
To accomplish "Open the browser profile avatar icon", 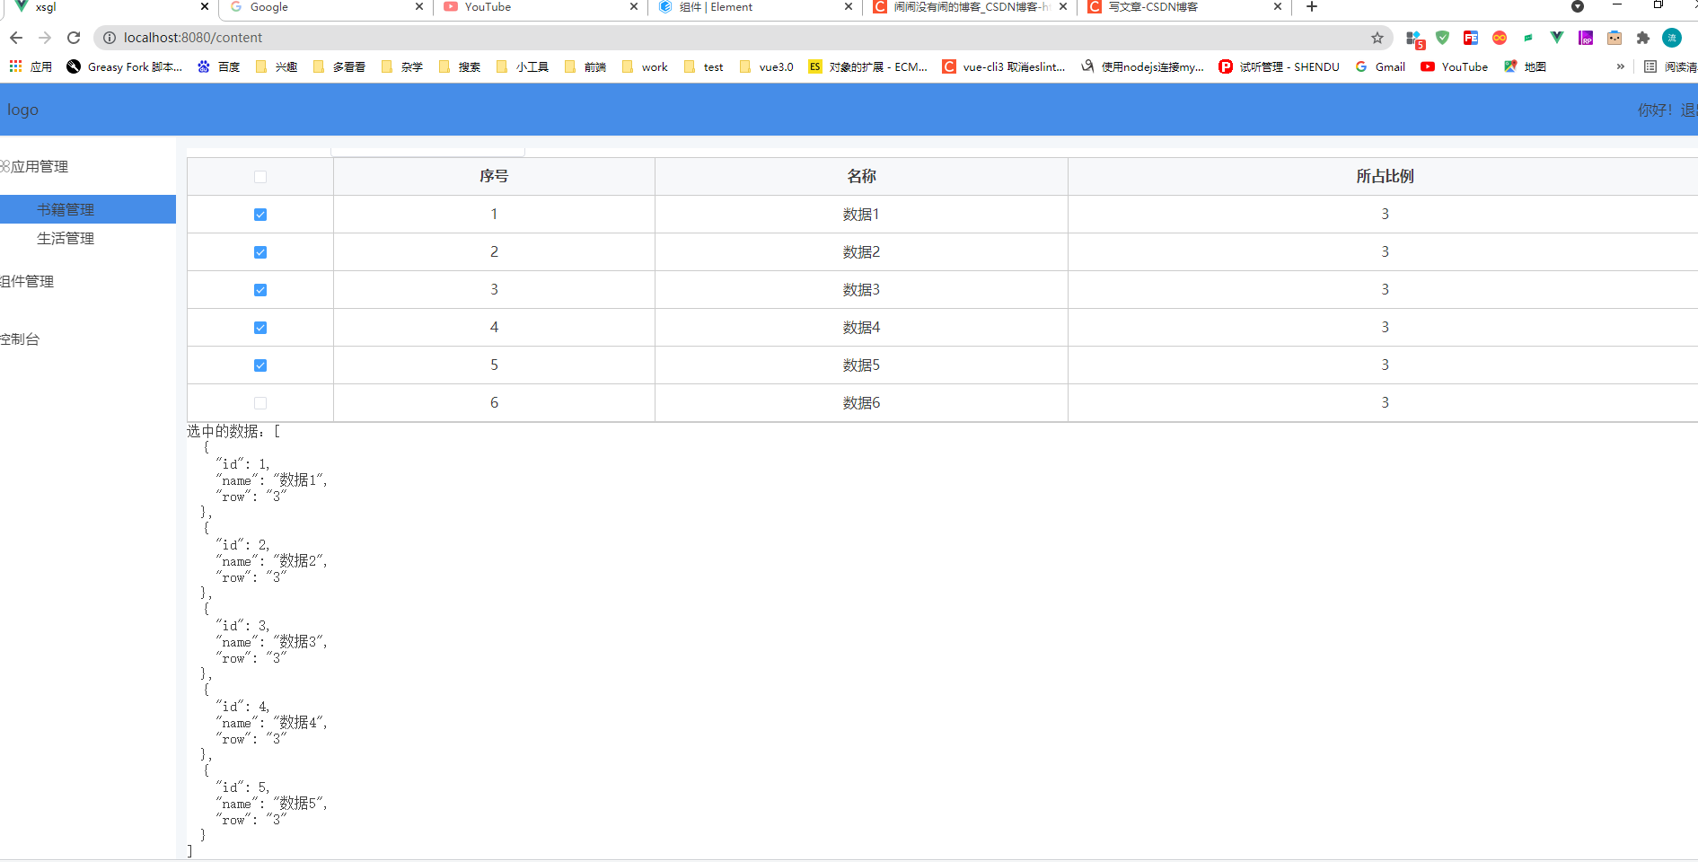I will (x=1672, y=38).
